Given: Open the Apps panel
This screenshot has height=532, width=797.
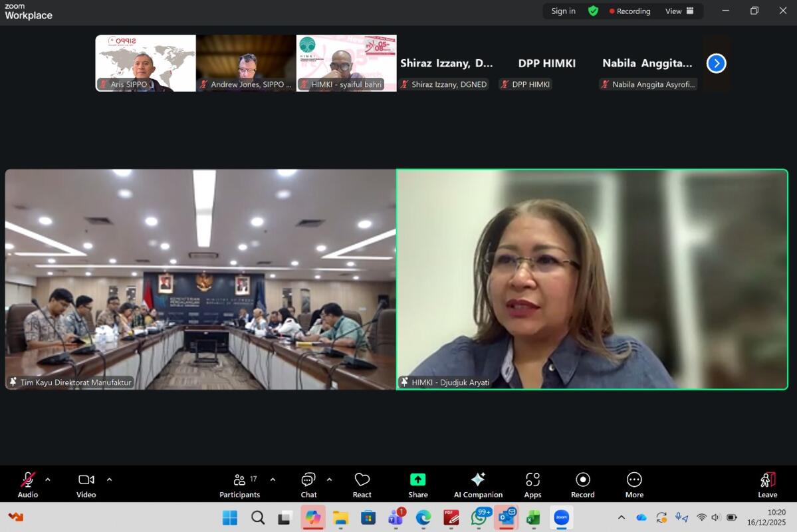Looking at the screenshot, I should (x=532, y=485).
